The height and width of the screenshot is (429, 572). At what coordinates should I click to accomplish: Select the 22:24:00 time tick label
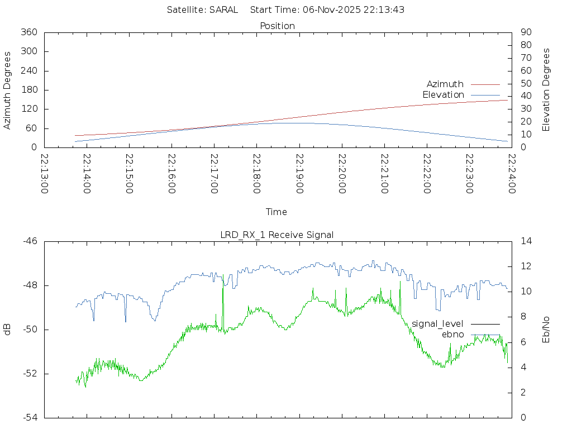(512, 174)
